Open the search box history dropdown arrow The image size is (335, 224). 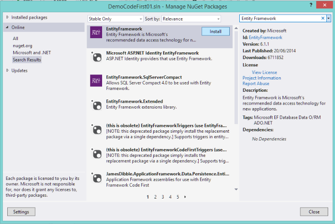click(328, 19)
